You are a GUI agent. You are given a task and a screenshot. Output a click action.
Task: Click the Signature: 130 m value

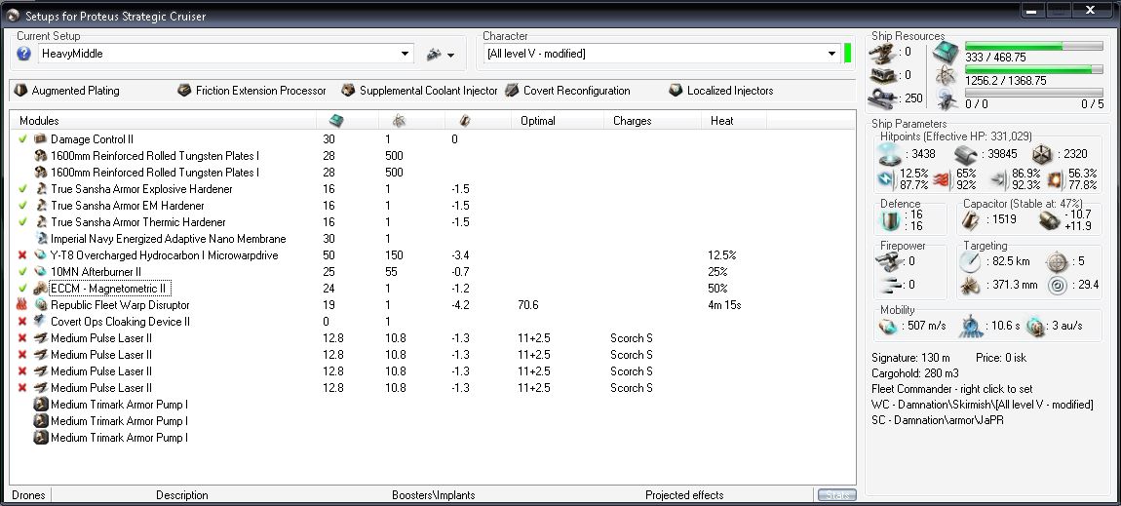point(910,358)
